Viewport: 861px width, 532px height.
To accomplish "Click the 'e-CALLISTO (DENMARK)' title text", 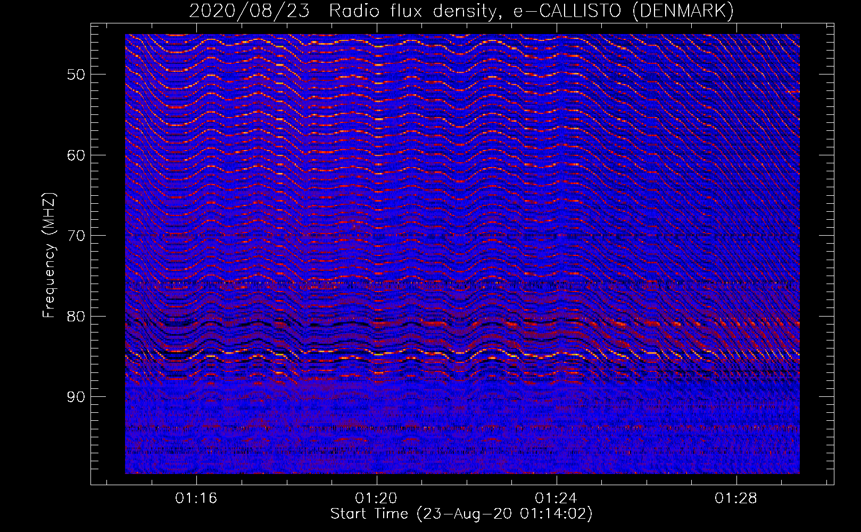I will coord(623,11).
